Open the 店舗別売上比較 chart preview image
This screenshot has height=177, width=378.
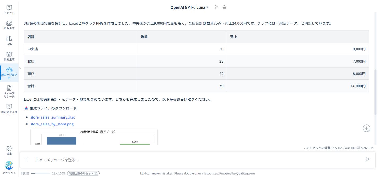tap(94, 137)
